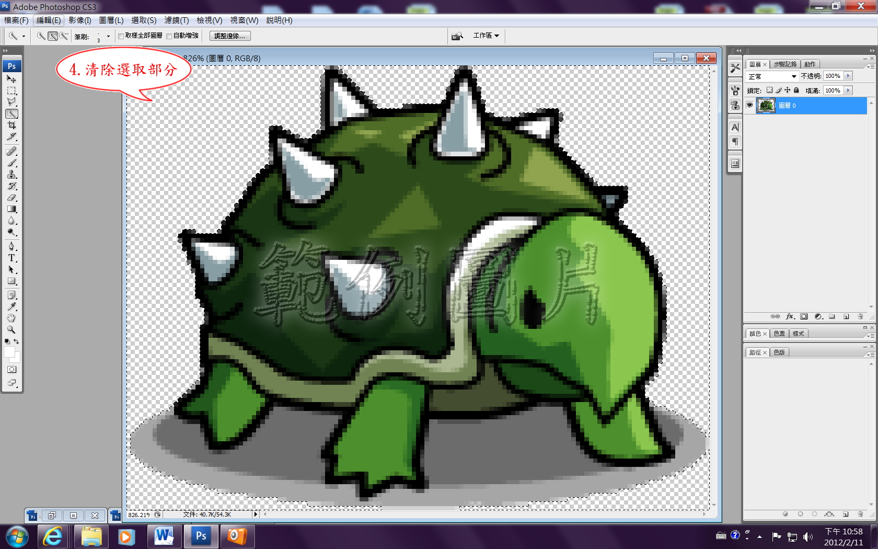Open the 填滿 fill slider arrow
The width and height of the screenshot is (878, 549).
click(x=848, y=90)
